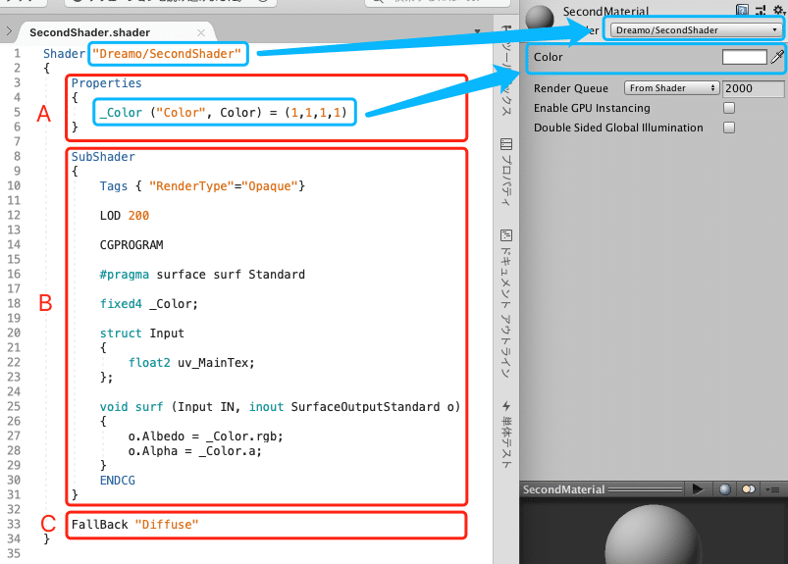Enable GPU Instancing checkbox
The width and height of the screenshot is (788, 564).
pyautogui.click(x=729, y=108)
